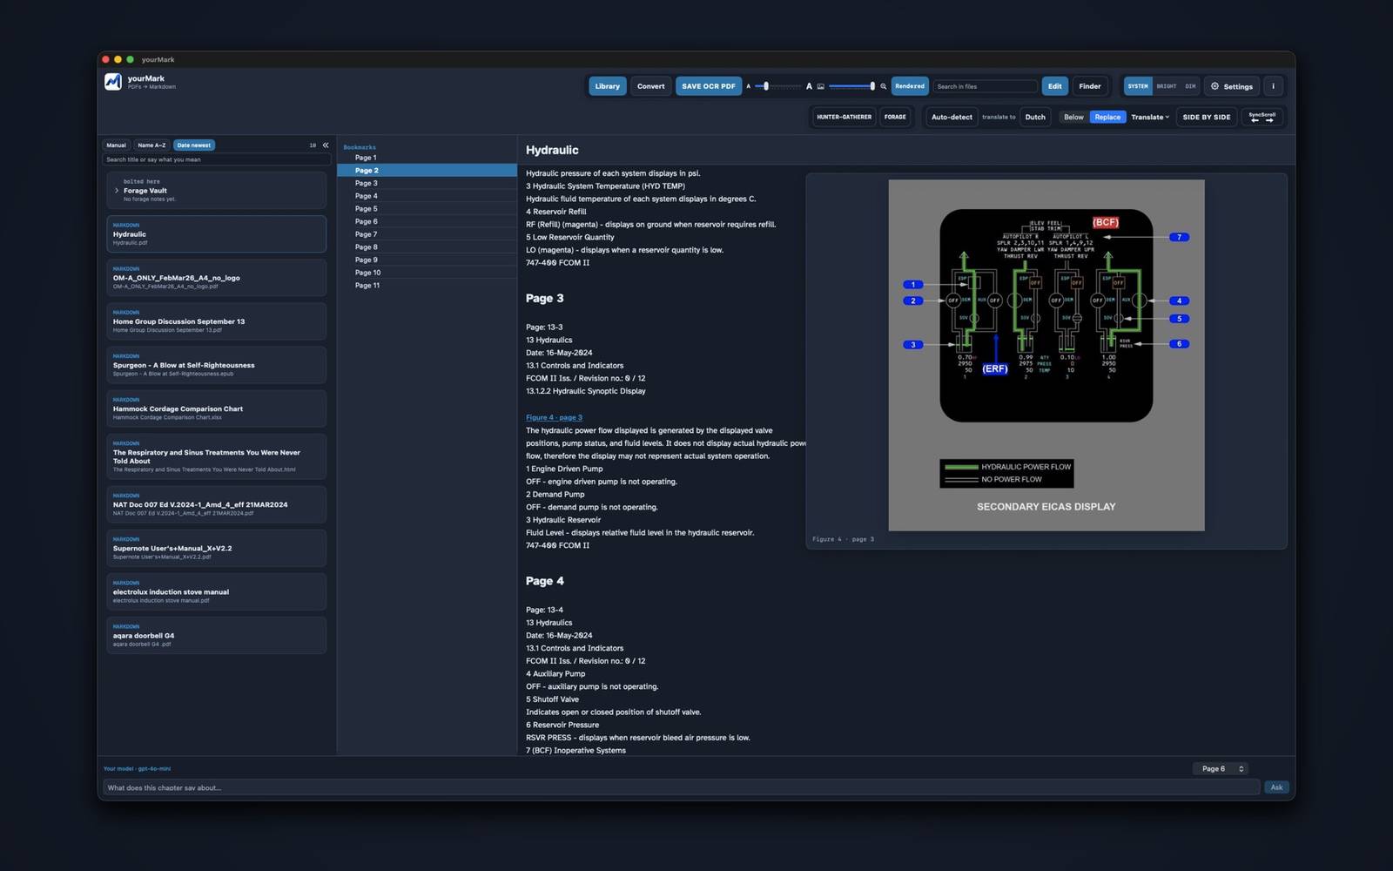Click the library title search field

217,159
